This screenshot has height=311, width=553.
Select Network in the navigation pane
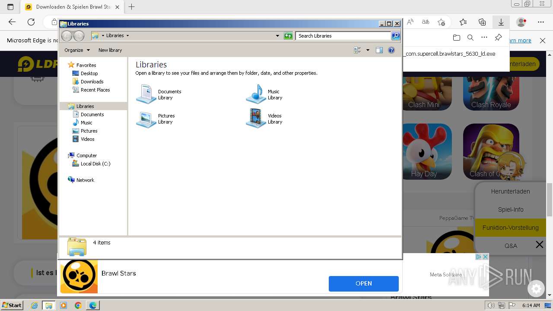click(x=85, y=180)
